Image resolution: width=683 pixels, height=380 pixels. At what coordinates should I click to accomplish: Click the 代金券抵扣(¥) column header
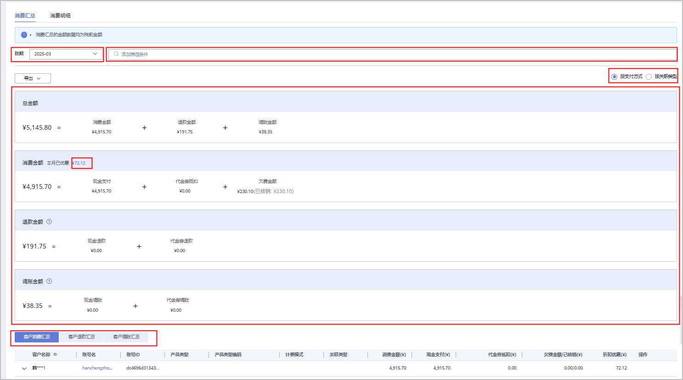pyautogui.click(x=502, y=355)
